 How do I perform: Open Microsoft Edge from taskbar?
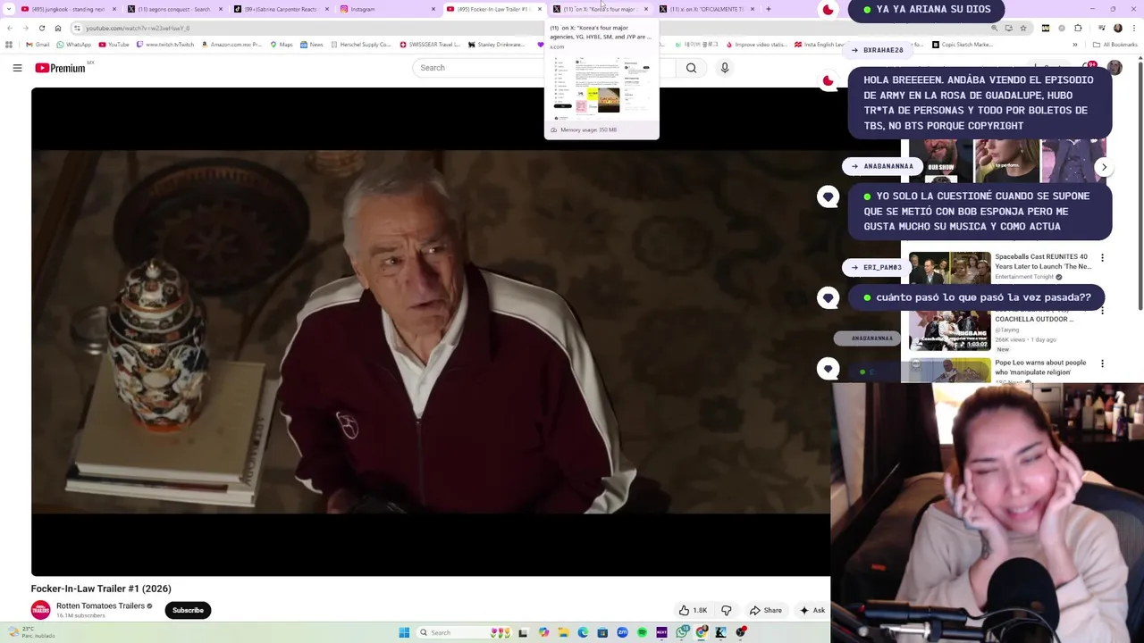(x=583, y=632)
